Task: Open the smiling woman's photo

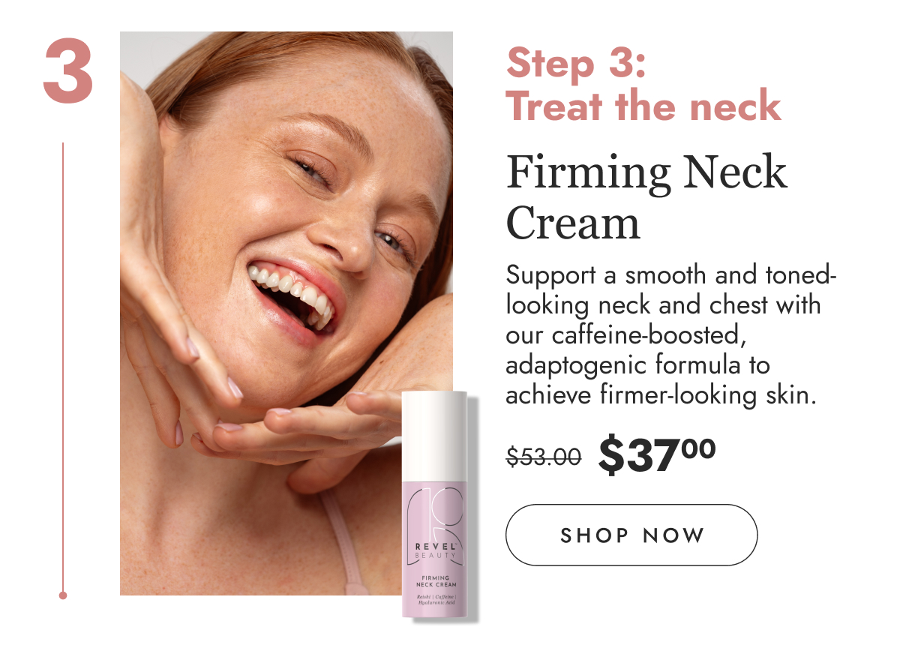Action: click(286, 313)
